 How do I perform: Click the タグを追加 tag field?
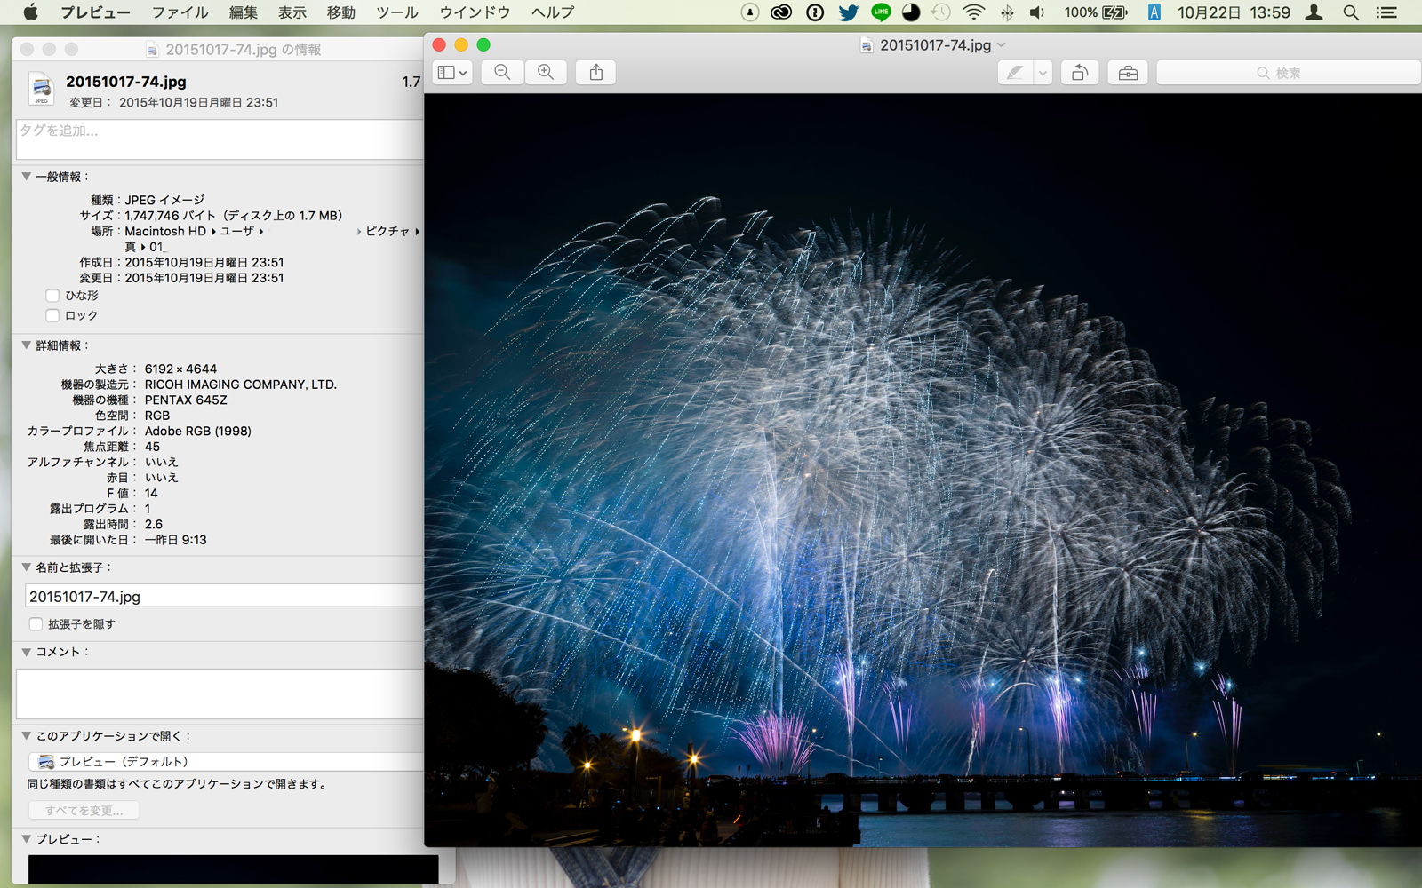(x=219, y=139)
